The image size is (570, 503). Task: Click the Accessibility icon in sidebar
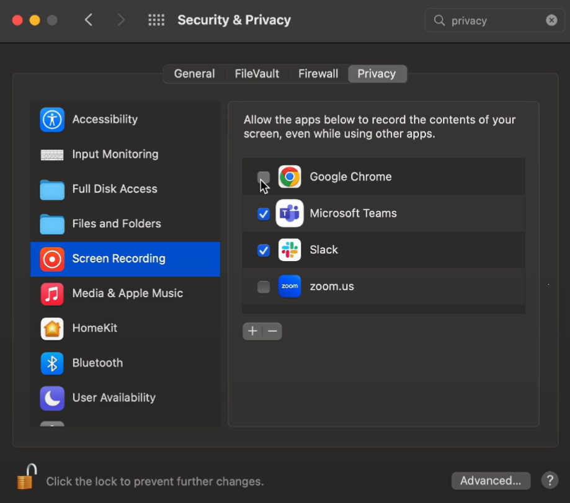coord(52,120)
